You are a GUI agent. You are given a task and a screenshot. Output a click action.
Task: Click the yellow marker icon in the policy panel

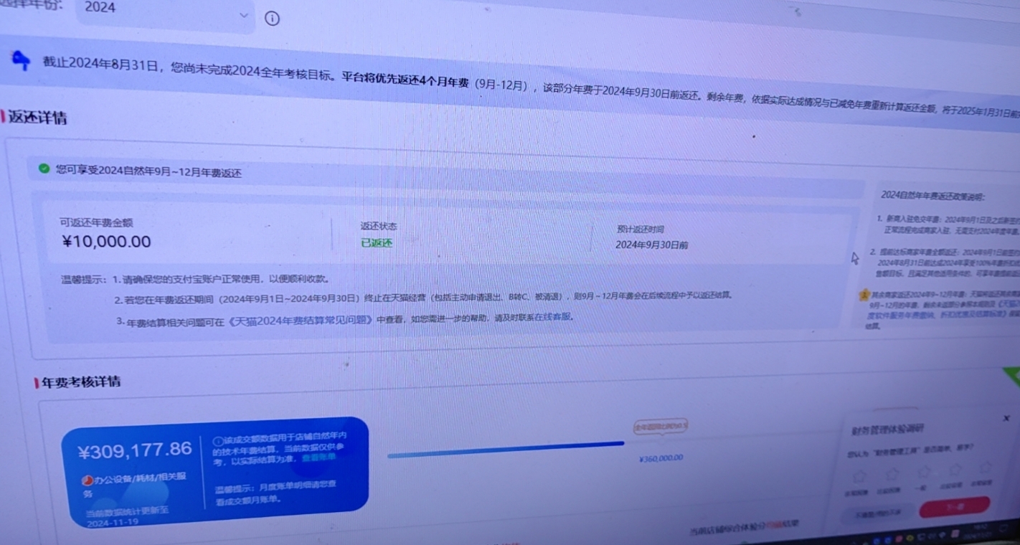tap(865, 294)
